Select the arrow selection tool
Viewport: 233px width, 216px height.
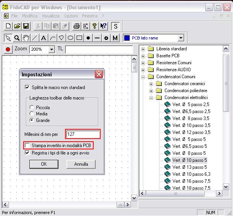tap(8, 38)
